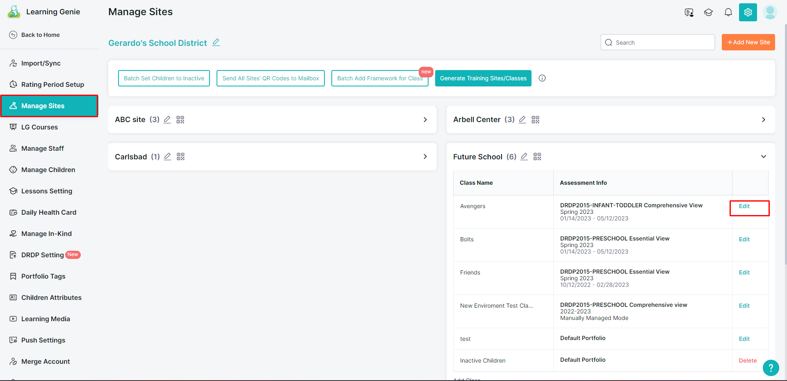Edit the Carlsbad site name pencil

coord(168,156)
